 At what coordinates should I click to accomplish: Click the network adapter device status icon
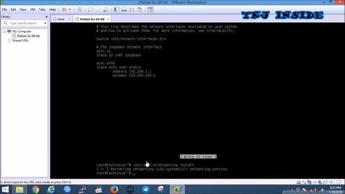pos(309,182)
